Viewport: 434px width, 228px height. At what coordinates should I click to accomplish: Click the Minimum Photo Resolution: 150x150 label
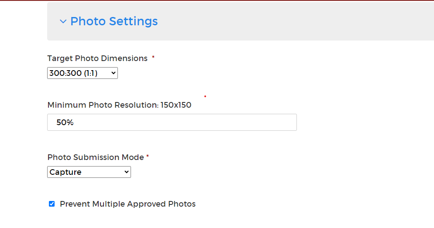tap(119, 105)
